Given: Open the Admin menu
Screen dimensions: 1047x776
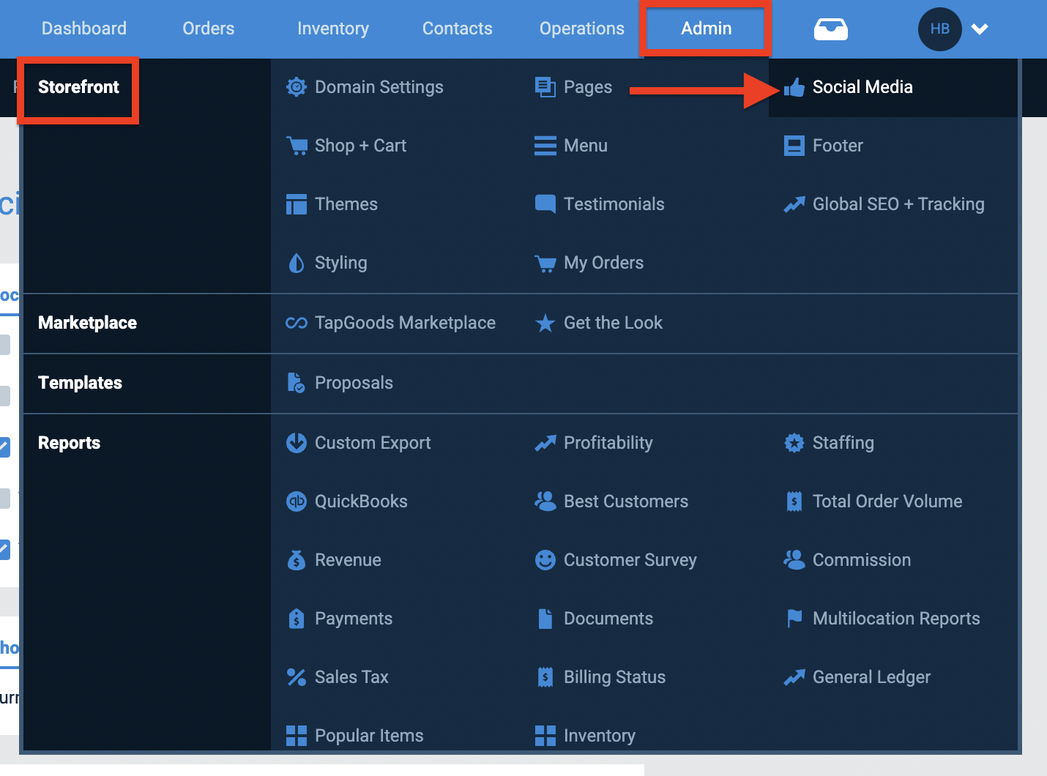Looking at the screenshot, I should [x=707, y=29].
